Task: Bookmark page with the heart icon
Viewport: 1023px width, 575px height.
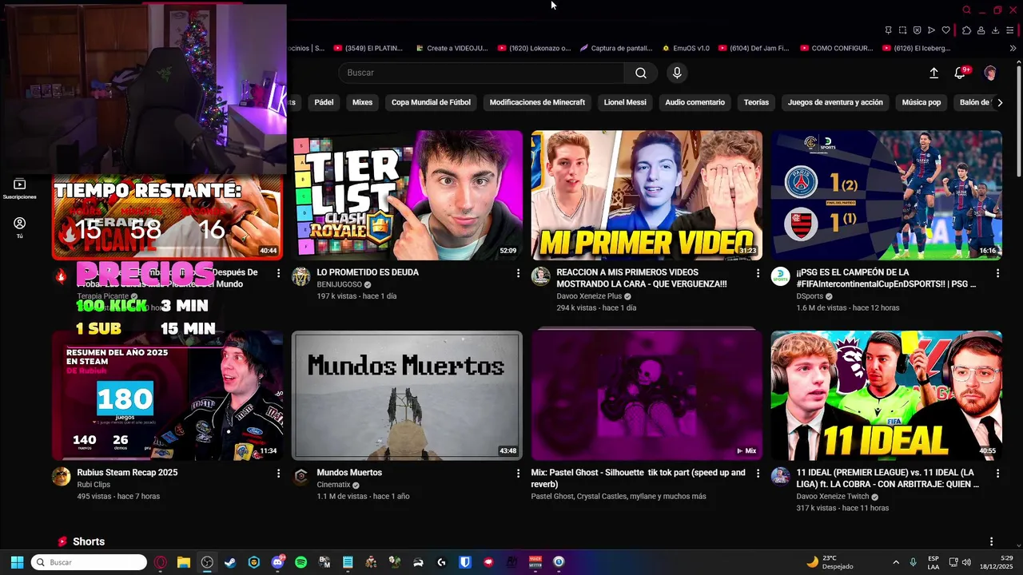Action: pos(945,30)
